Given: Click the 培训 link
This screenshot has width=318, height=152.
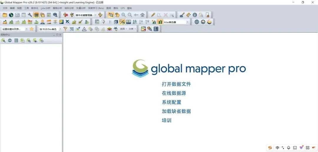Looking at the screenshot, I should point(167,120).
